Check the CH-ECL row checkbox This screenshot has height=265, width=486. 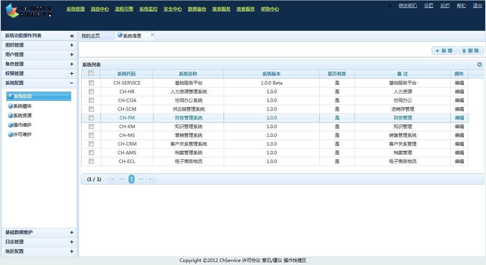point(91,161)
